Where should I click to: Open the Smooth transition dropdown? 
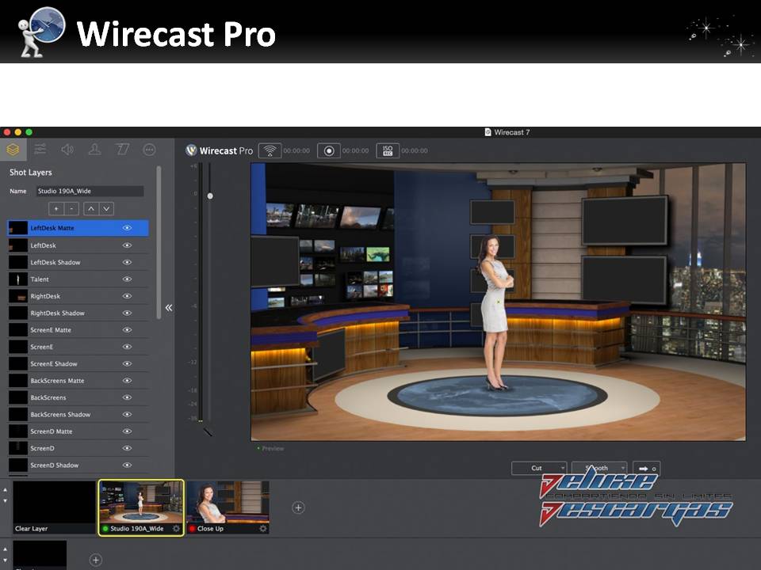[599, 468]
